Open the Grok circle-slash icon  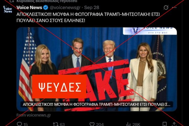[x=166, y=8]
